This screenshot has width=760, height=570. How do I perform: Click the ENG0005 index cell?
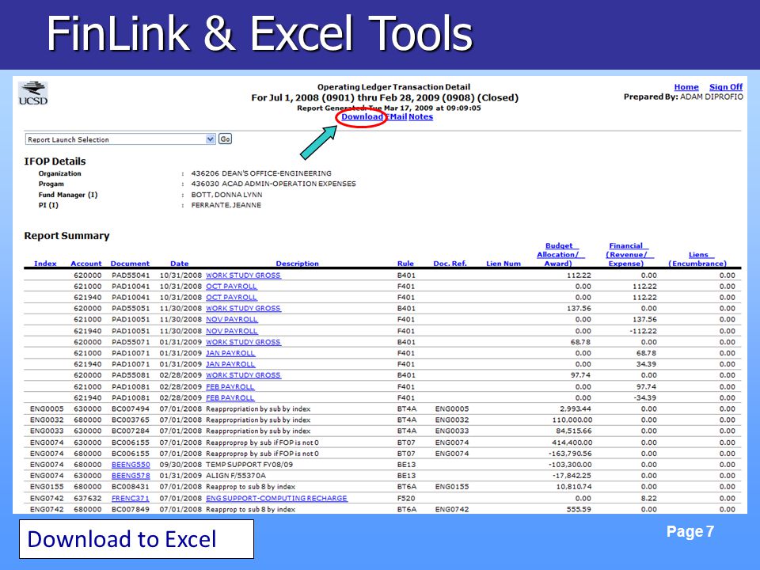[x=47, y=409]
